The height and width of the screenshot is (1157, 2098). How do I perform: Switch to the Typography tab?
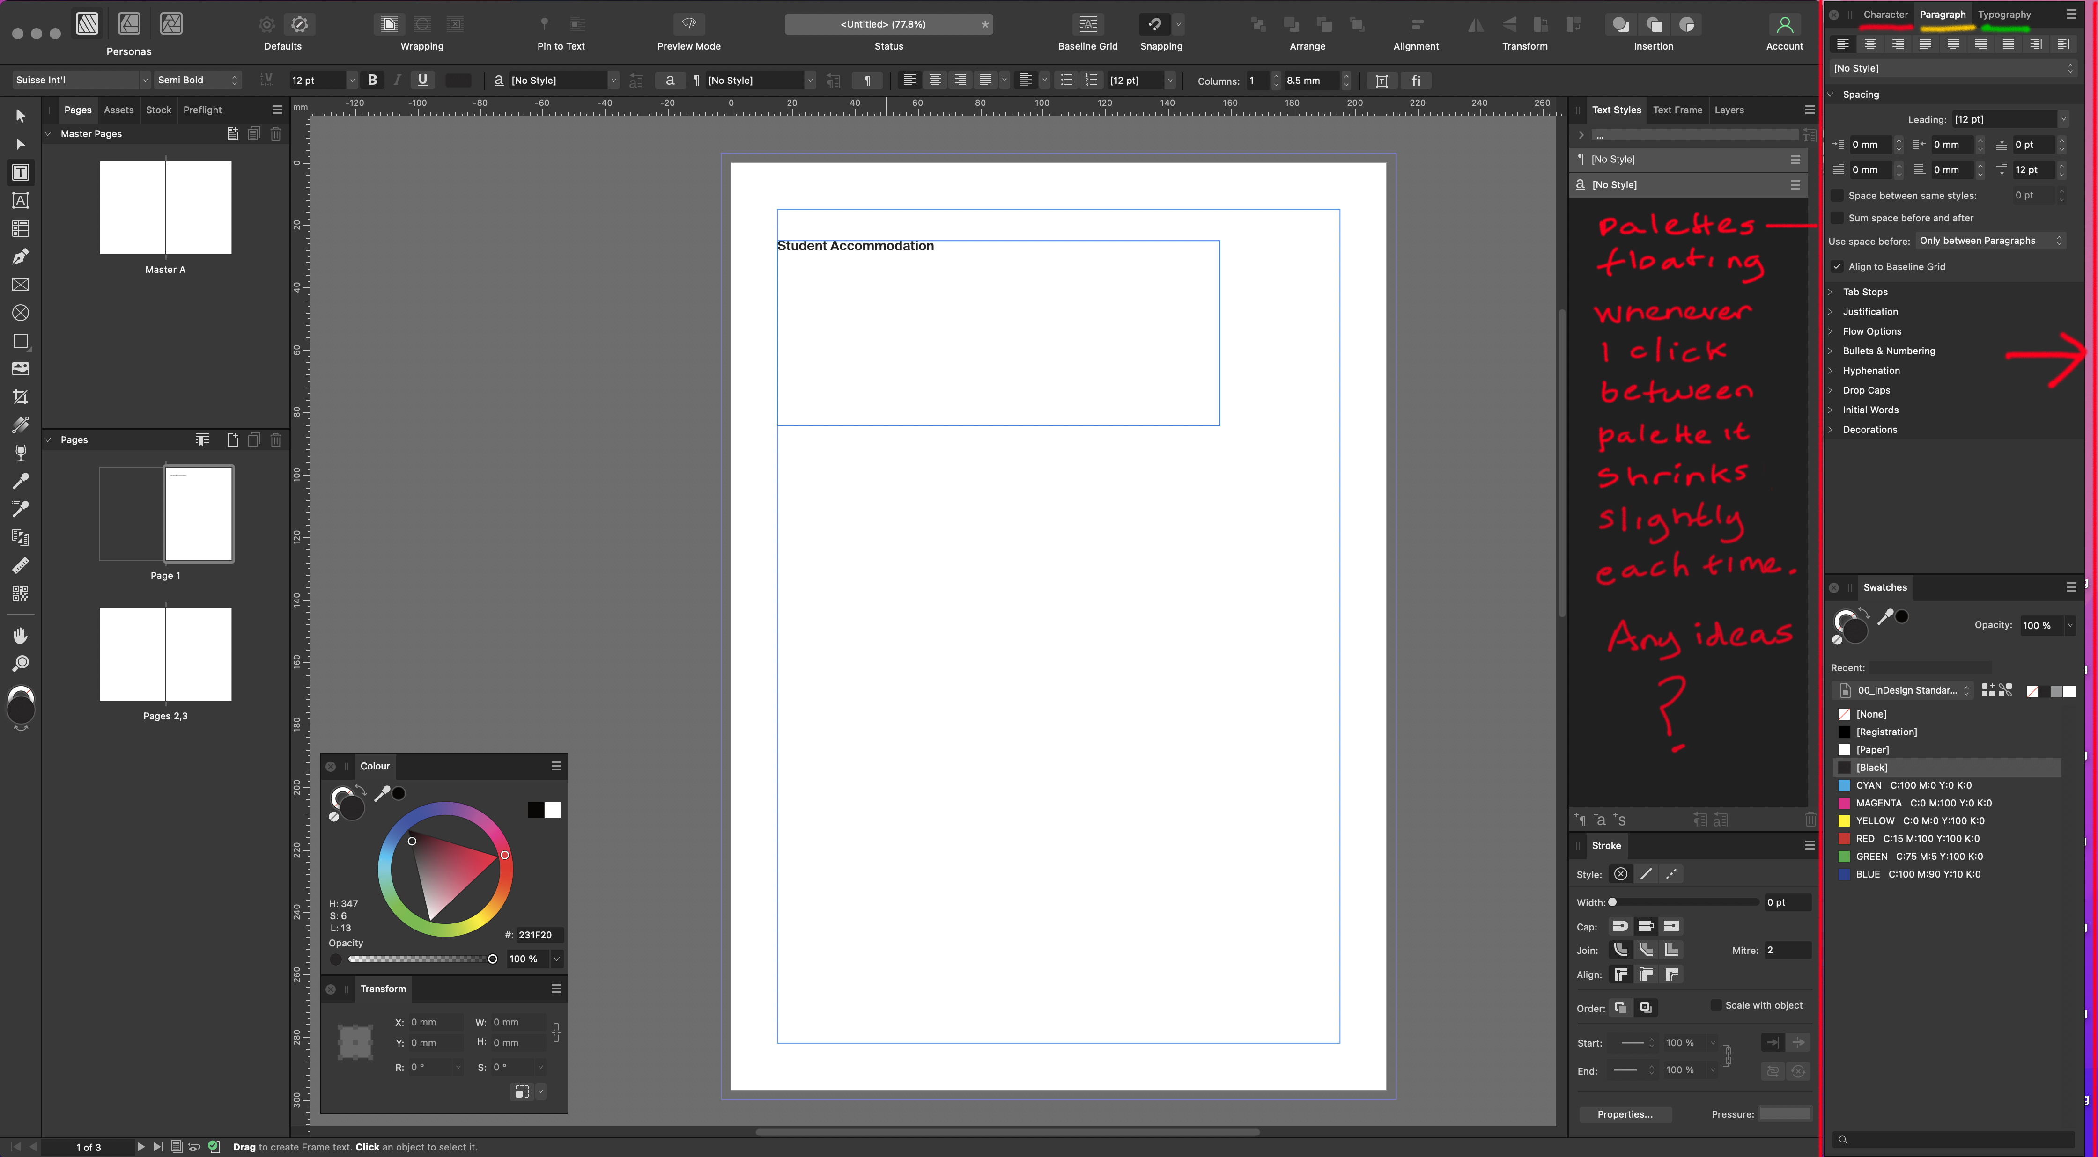pyautogui.click(x=2003, y=15)
